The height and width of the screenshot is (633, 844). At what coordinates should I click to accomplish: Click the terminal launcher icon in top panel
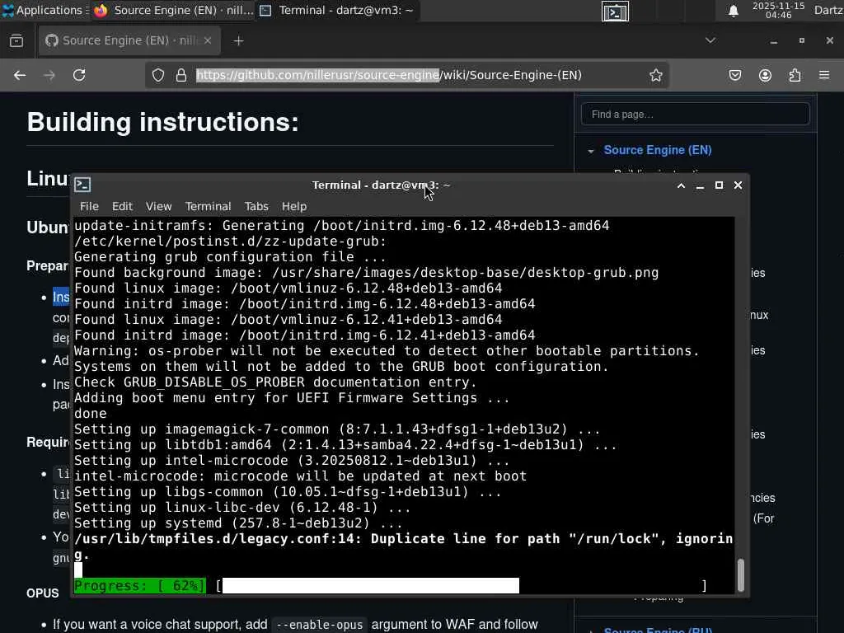click(615, 12)
